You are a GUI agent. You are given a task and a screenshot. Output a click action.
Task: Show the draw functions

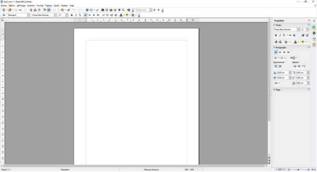pyautogui.click(x=97, y=10)
